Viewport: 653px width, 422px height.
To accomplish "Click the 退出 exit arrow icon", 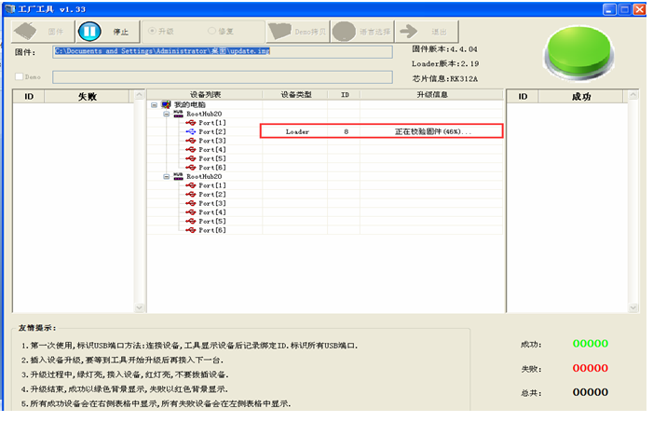I will point(408,30).
